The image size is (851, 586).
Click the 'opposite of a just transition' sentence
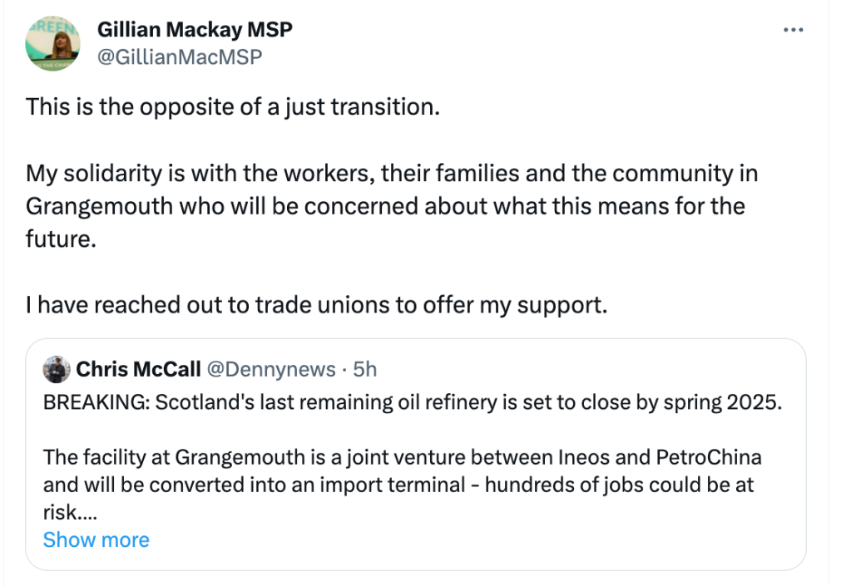(232, 107)
